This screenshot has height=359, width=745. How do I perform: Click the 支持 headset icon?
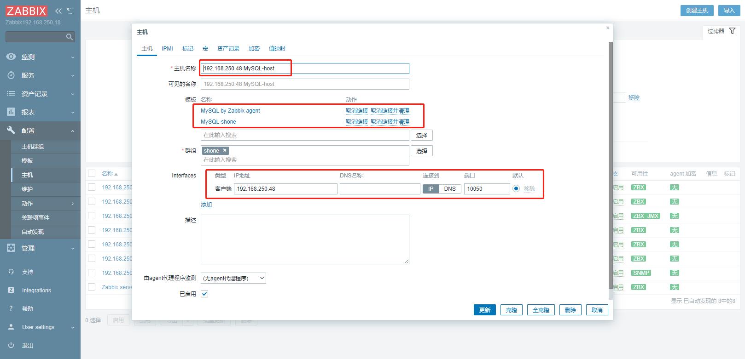[x=11, y=272]
